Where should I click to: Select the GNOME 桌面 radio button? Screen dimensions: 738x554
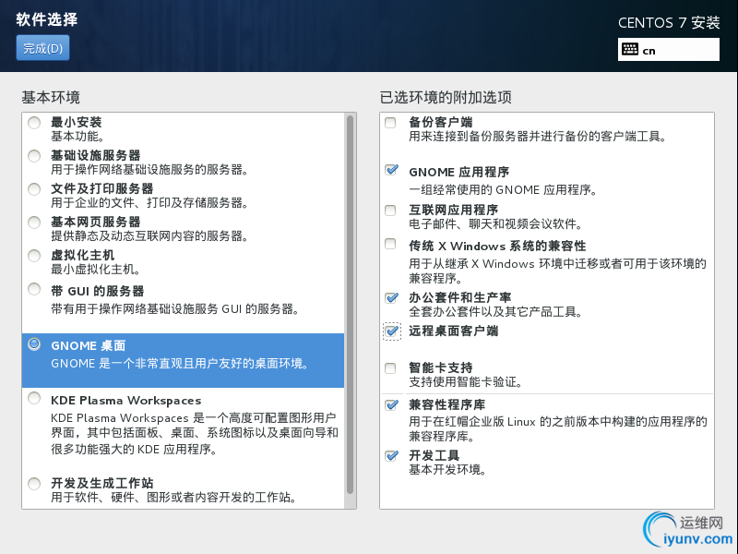coord(34,344)
